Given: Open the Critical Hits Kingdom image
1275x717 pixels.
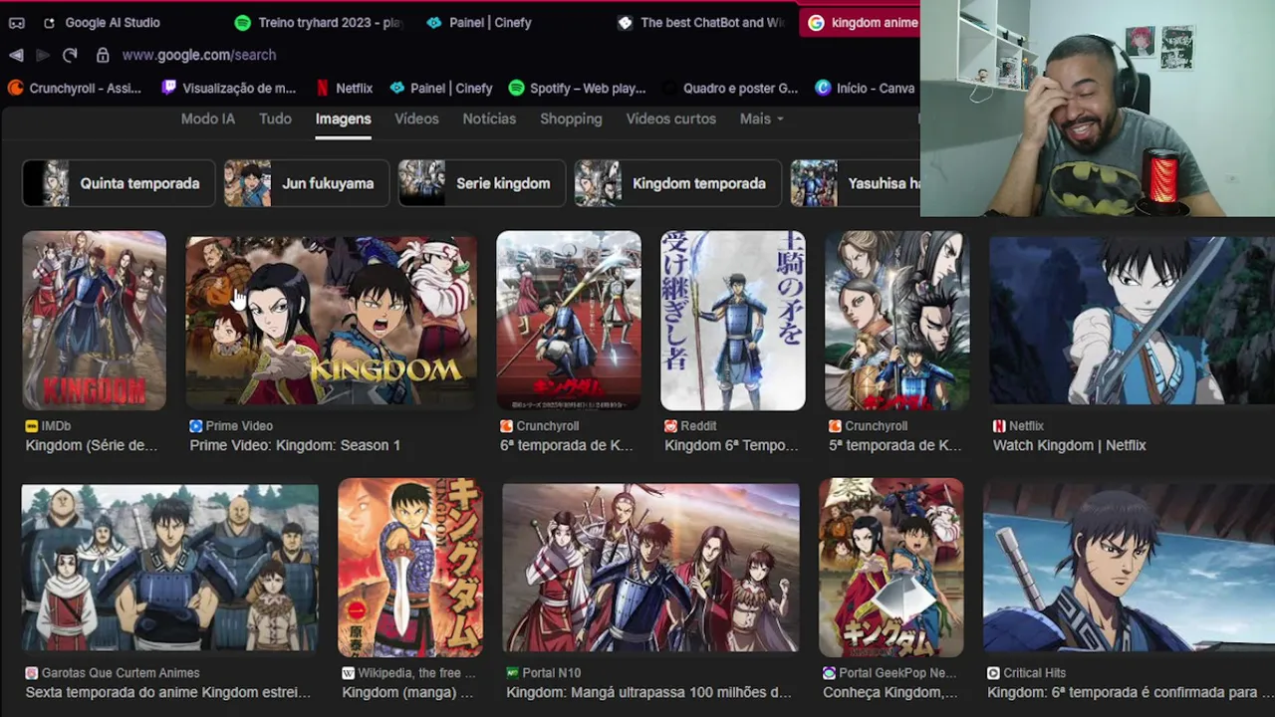Looking at the screenshot, I should pos(1129,568).
